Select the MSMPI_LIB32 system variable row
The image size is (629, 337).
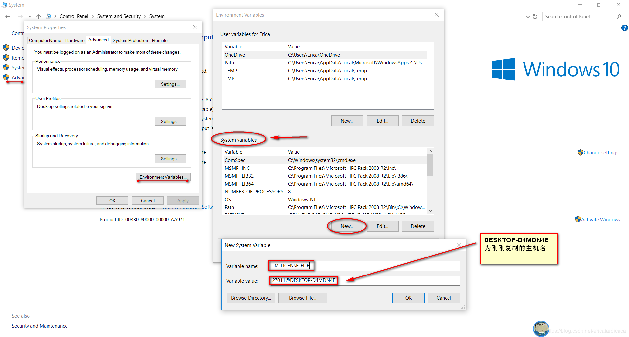pos(325,176)
